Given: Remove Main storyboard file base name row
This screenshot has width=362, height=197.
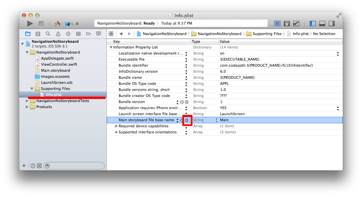Looking at the screenshot, I should click(187, 120).
